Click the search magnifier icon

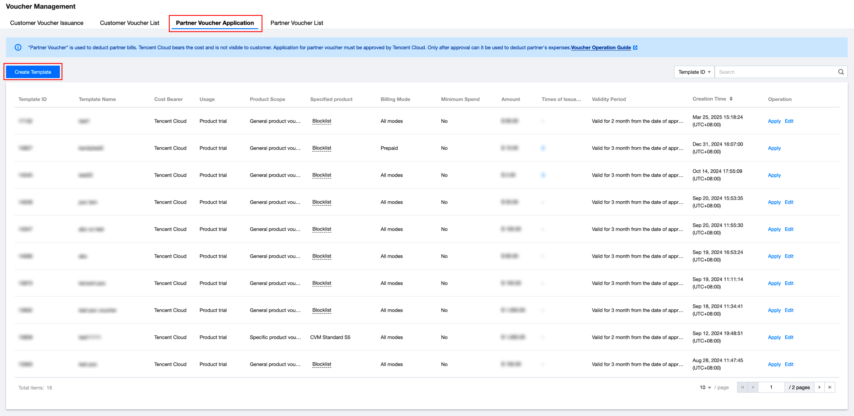841,72
